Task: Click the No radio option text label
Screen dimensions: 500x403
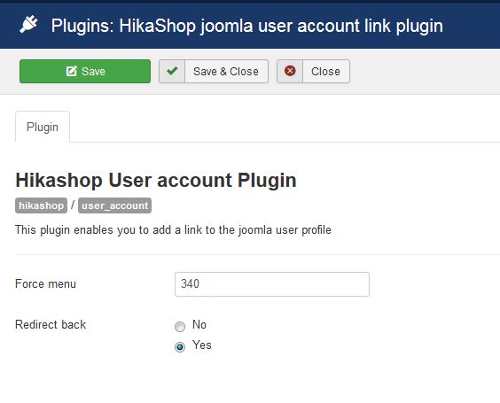Action: tap(199, 325)
